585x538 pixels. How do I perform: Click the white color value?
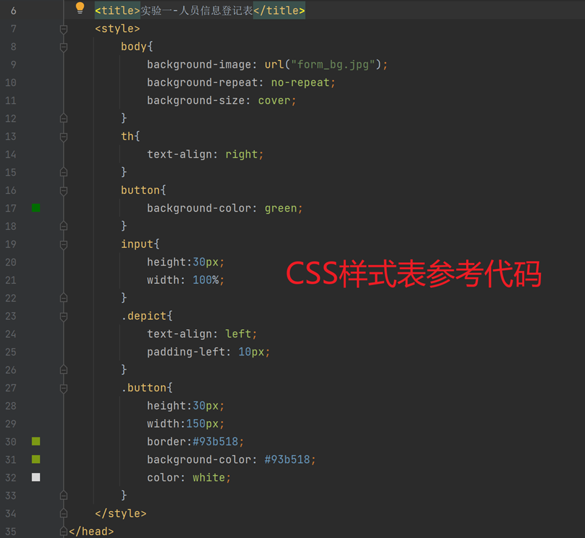click(x=209, y=478)
